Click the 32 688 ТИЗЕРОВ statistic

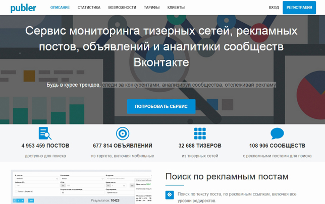[200, 146]
